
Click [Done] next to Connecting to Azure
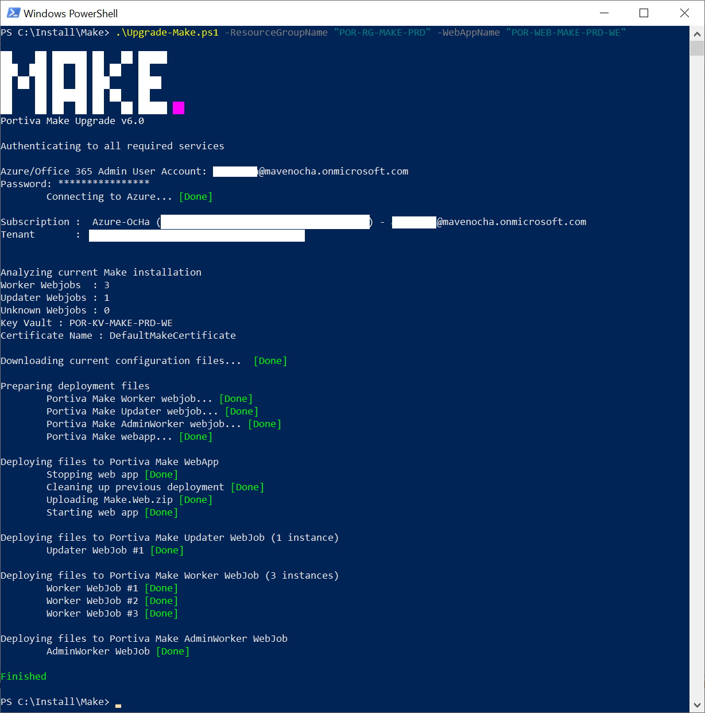(x=196, y=196)
